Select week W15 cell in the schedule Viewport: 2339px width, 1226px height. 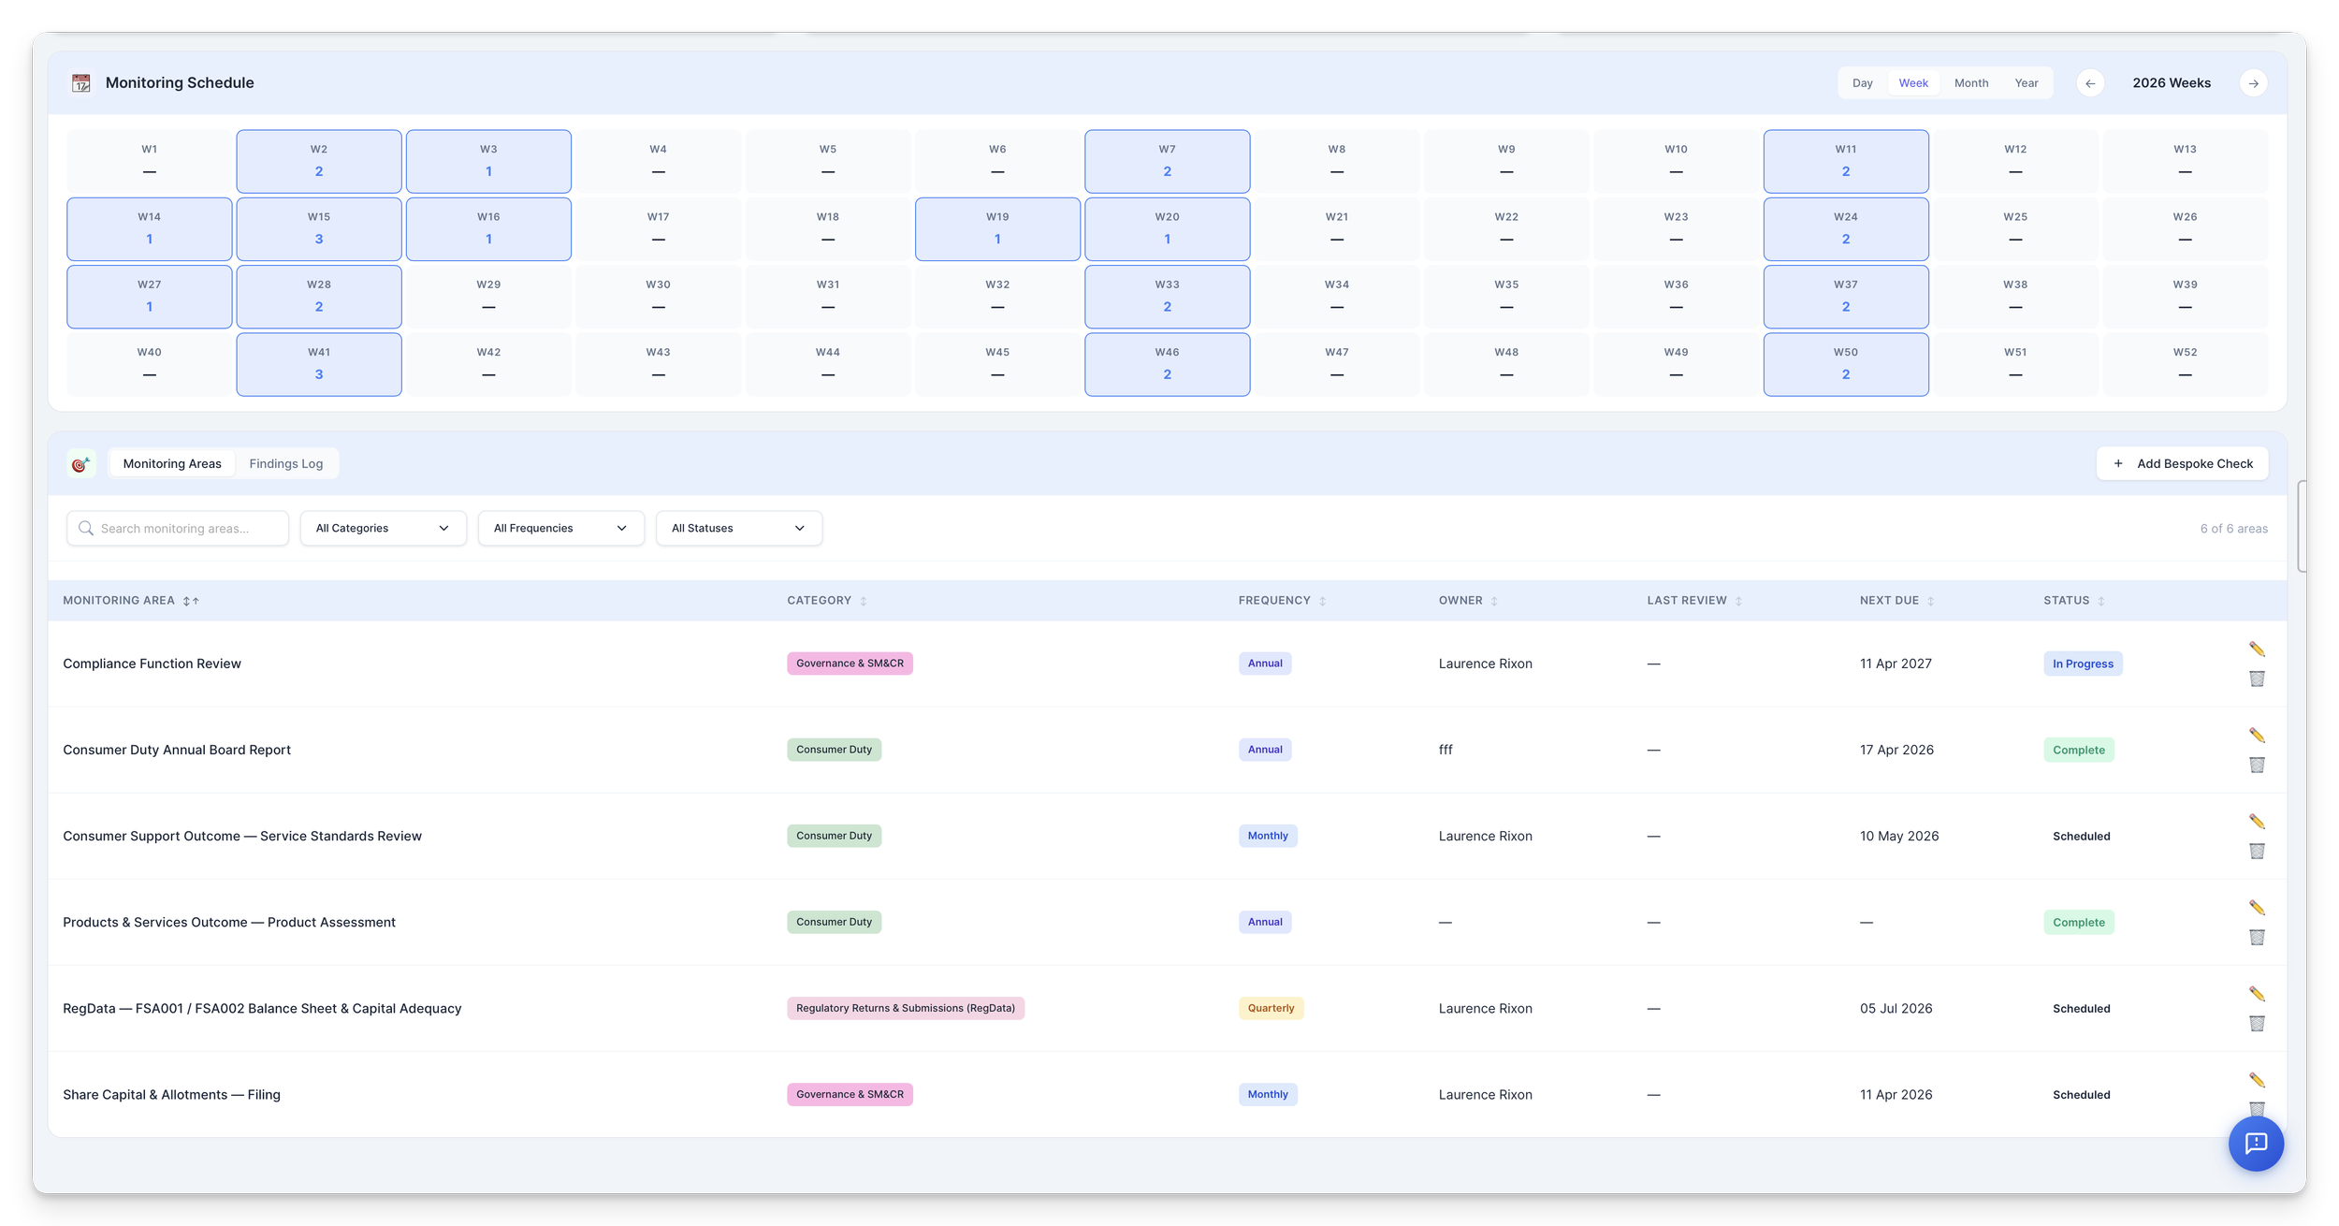point(319,228)
